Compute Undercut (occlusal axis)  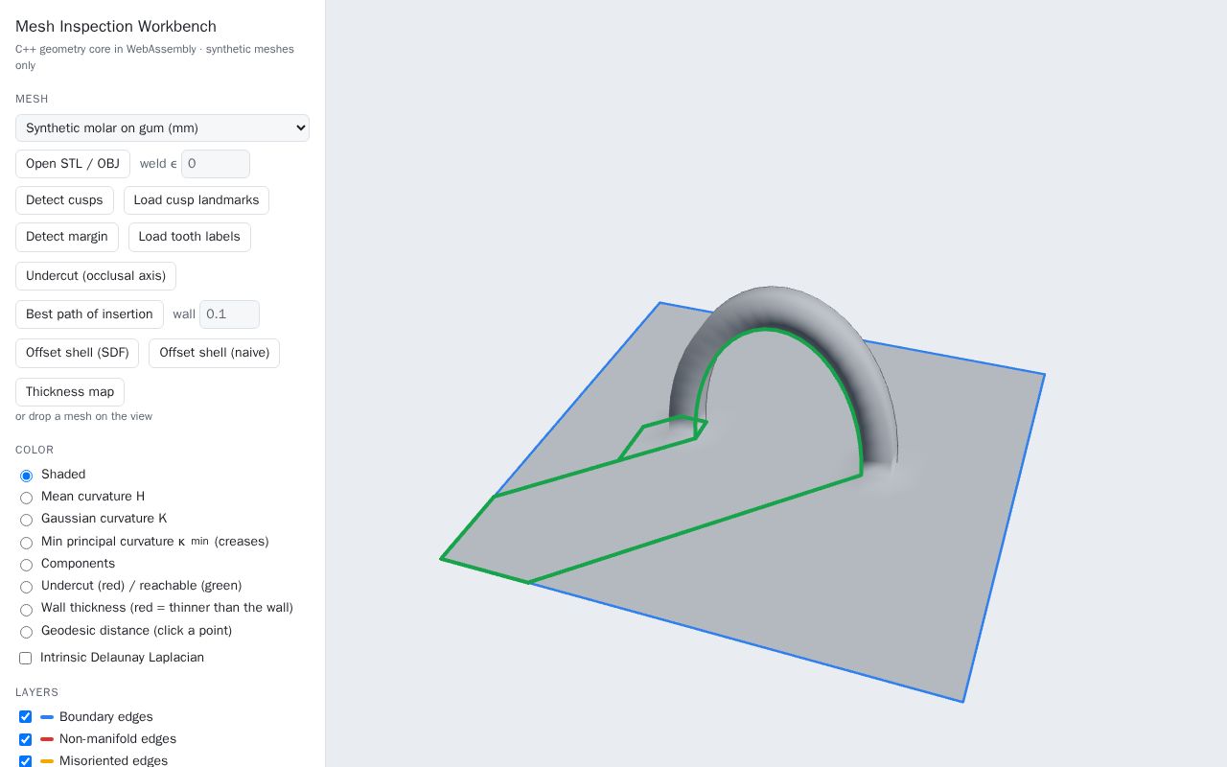tap(96, 276)
